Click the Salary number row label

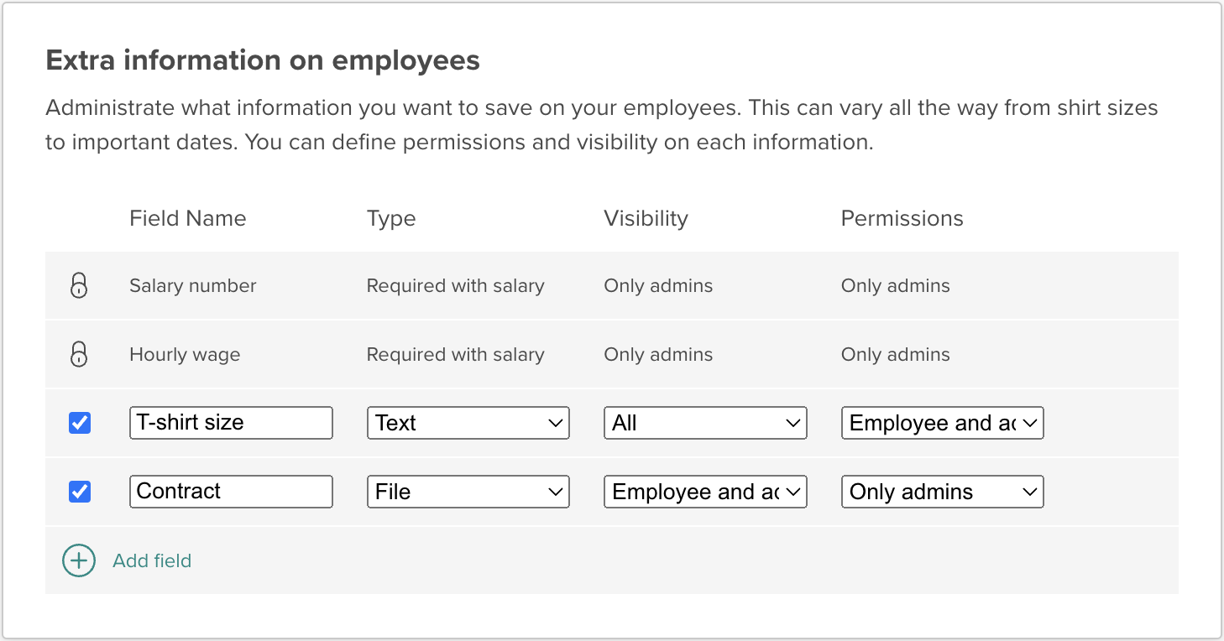(x=193, y=285)
